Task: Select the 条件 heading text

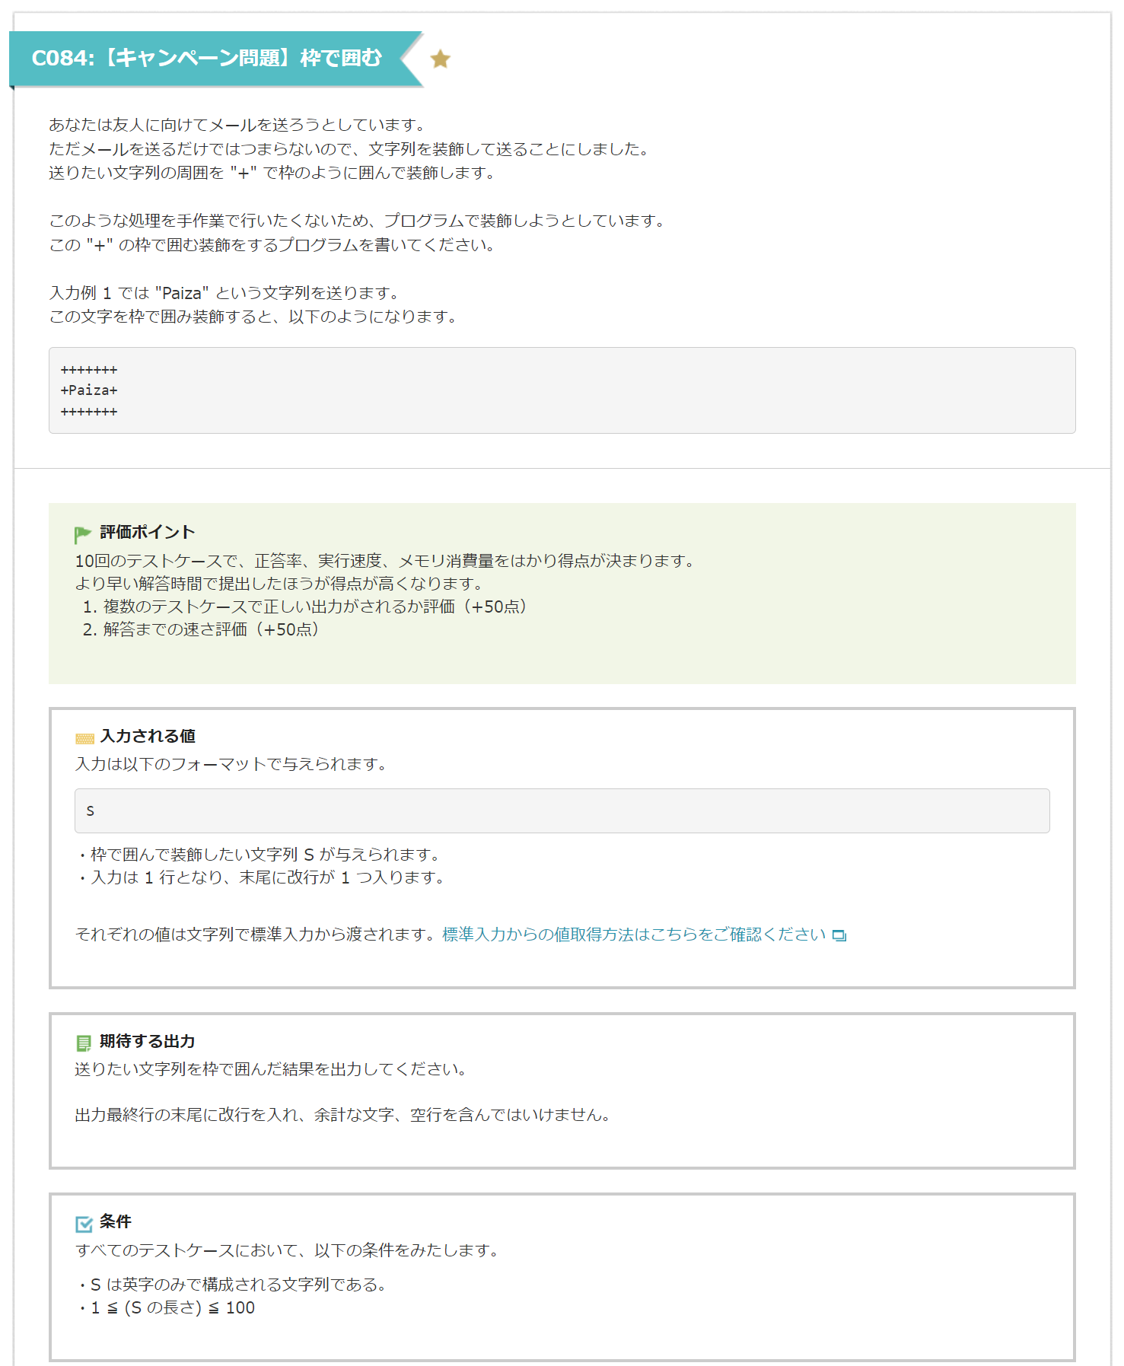Action: (116, 1221)
